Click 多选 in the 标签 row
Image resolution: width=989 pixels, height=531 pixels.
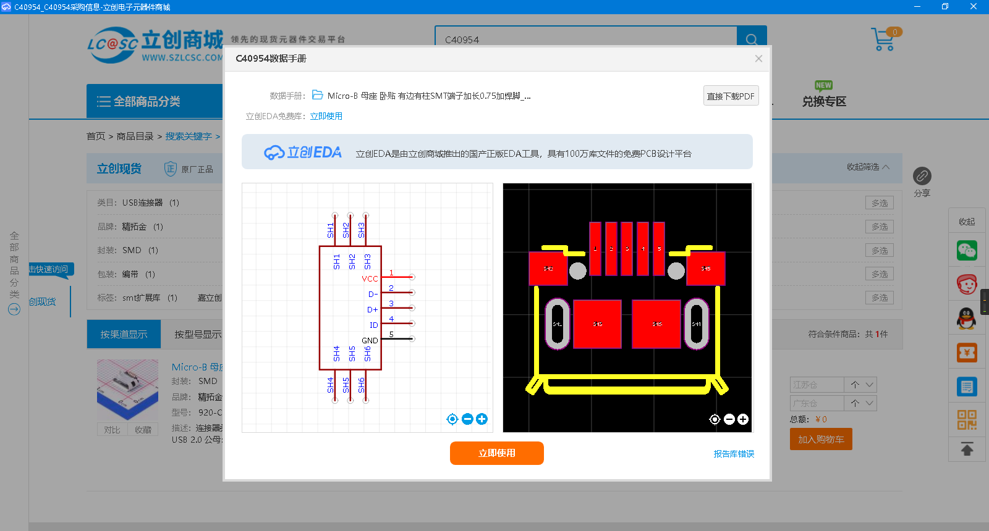[x=880, y=298]
